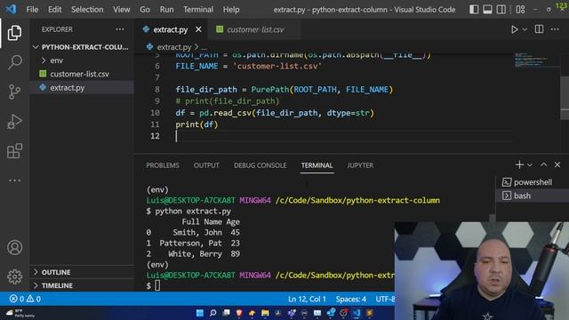Select the TERMINAL panel tab
This screenshot has width=569, height=320.
pos(317,165)
